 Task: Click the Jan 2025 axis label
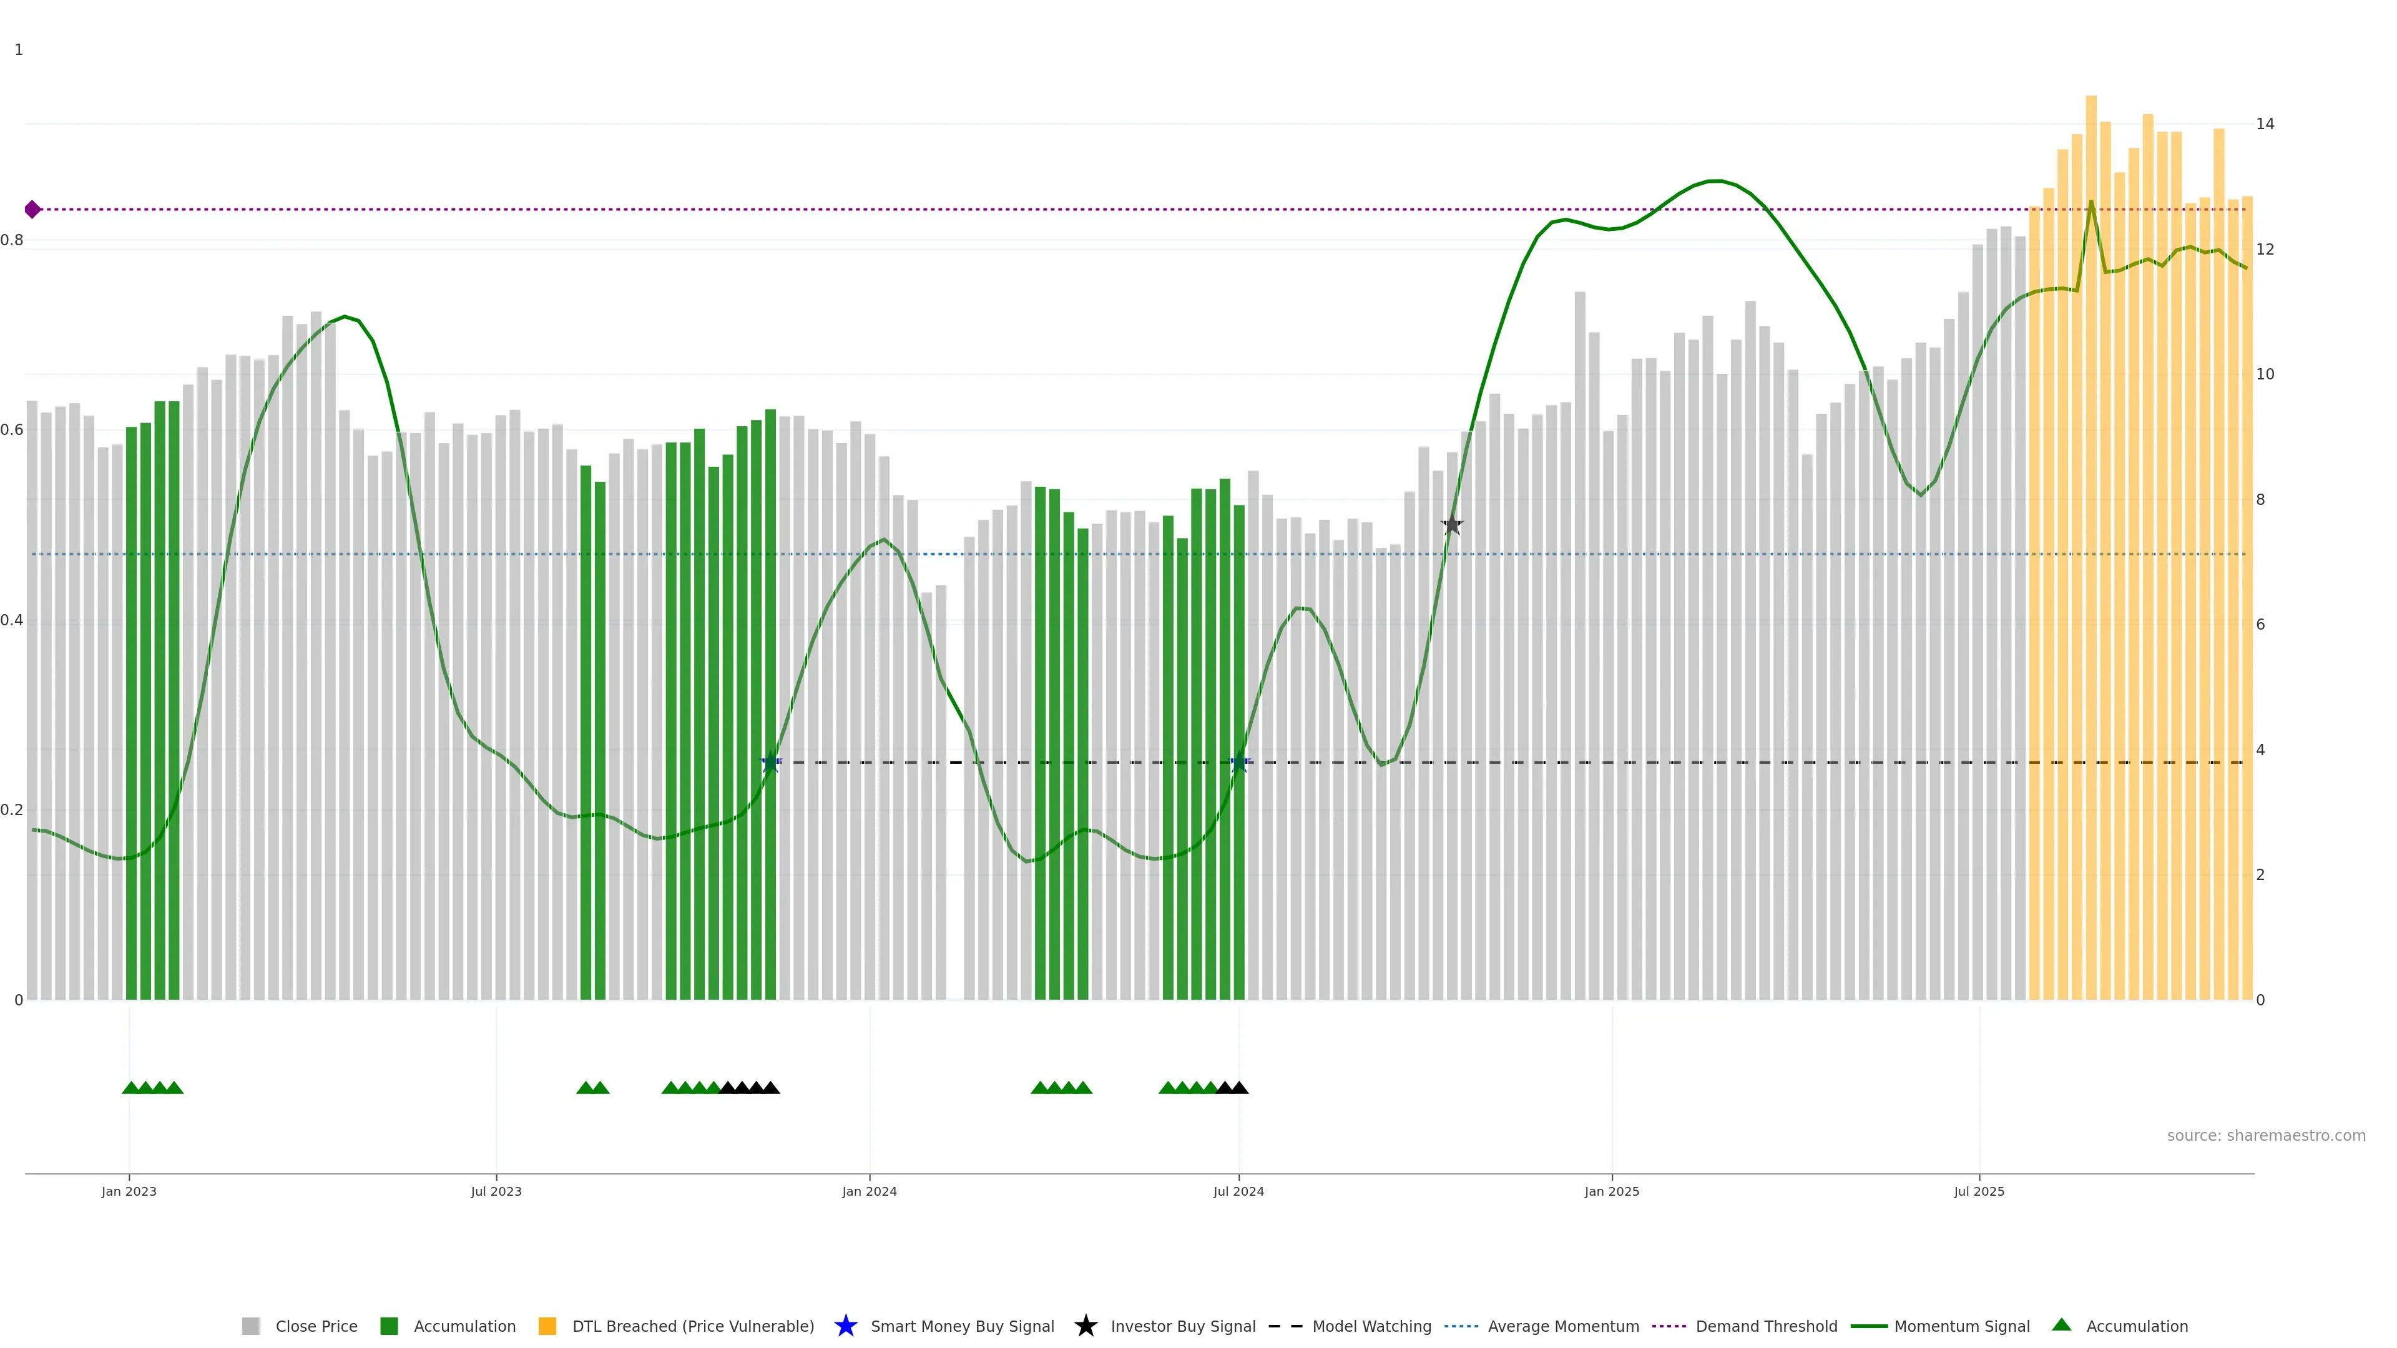tap(1612, 1192)
